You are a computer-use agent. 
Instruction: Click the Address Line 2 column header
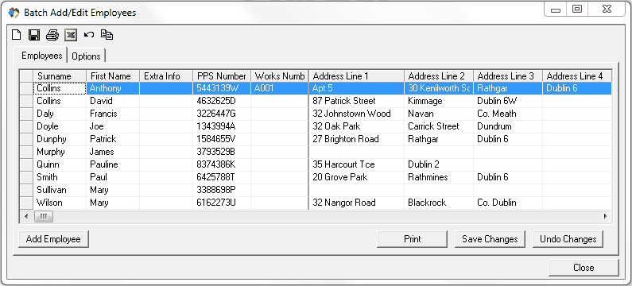click(439, 76)
